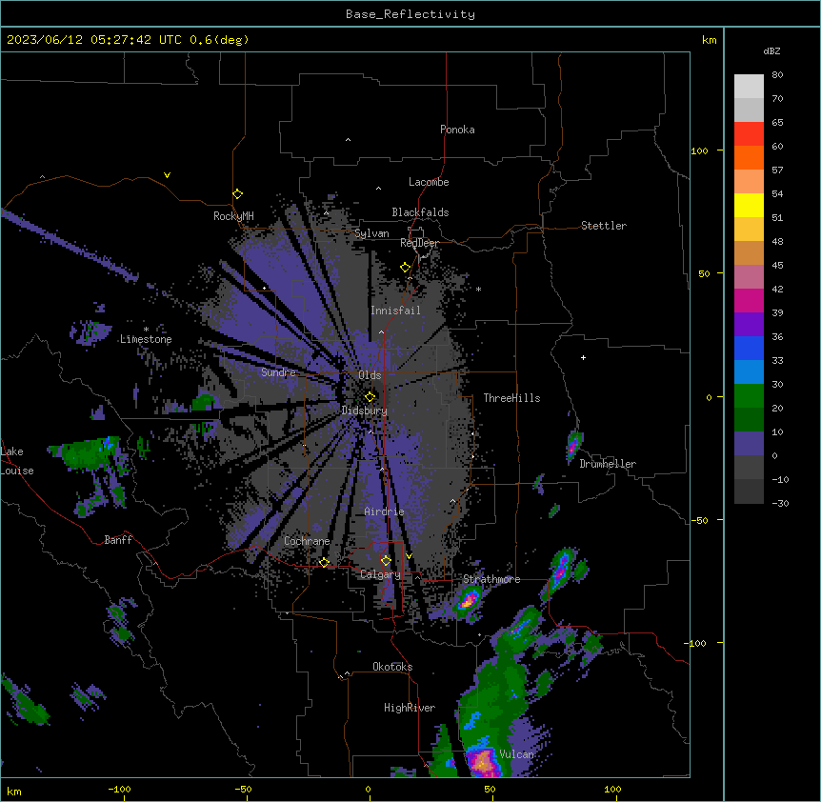Select the RedDeer city label

[419, 243]
